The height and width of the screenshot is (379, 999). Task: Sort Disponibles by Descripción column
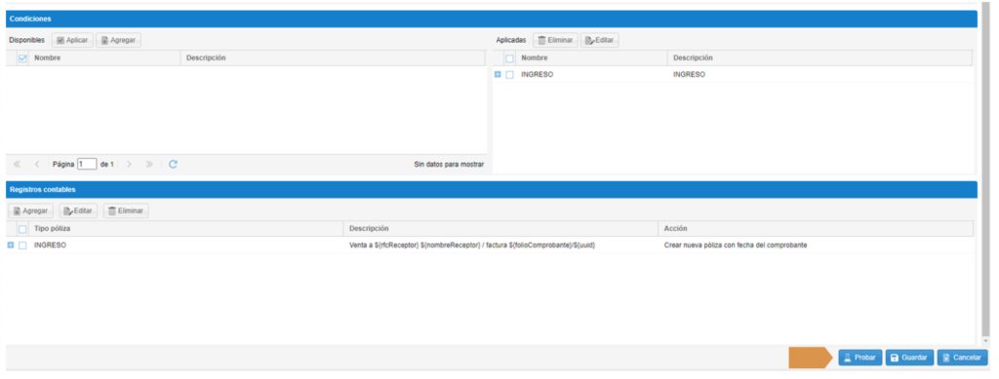pos(334,58)
